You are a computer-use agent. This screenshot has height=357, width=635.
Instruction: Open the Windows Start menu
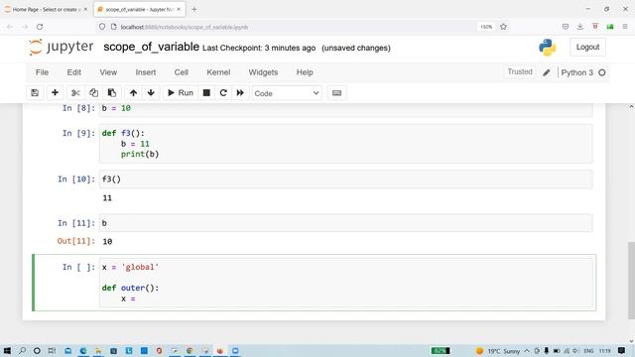(7, 350)
